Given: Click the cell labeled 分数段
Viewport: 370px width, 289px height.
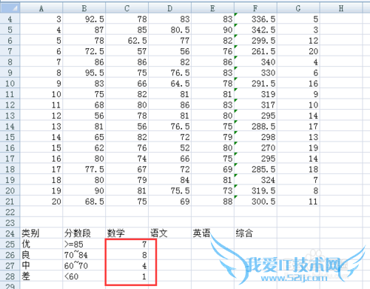Looking at the screenshot, I should pos(84,233).
